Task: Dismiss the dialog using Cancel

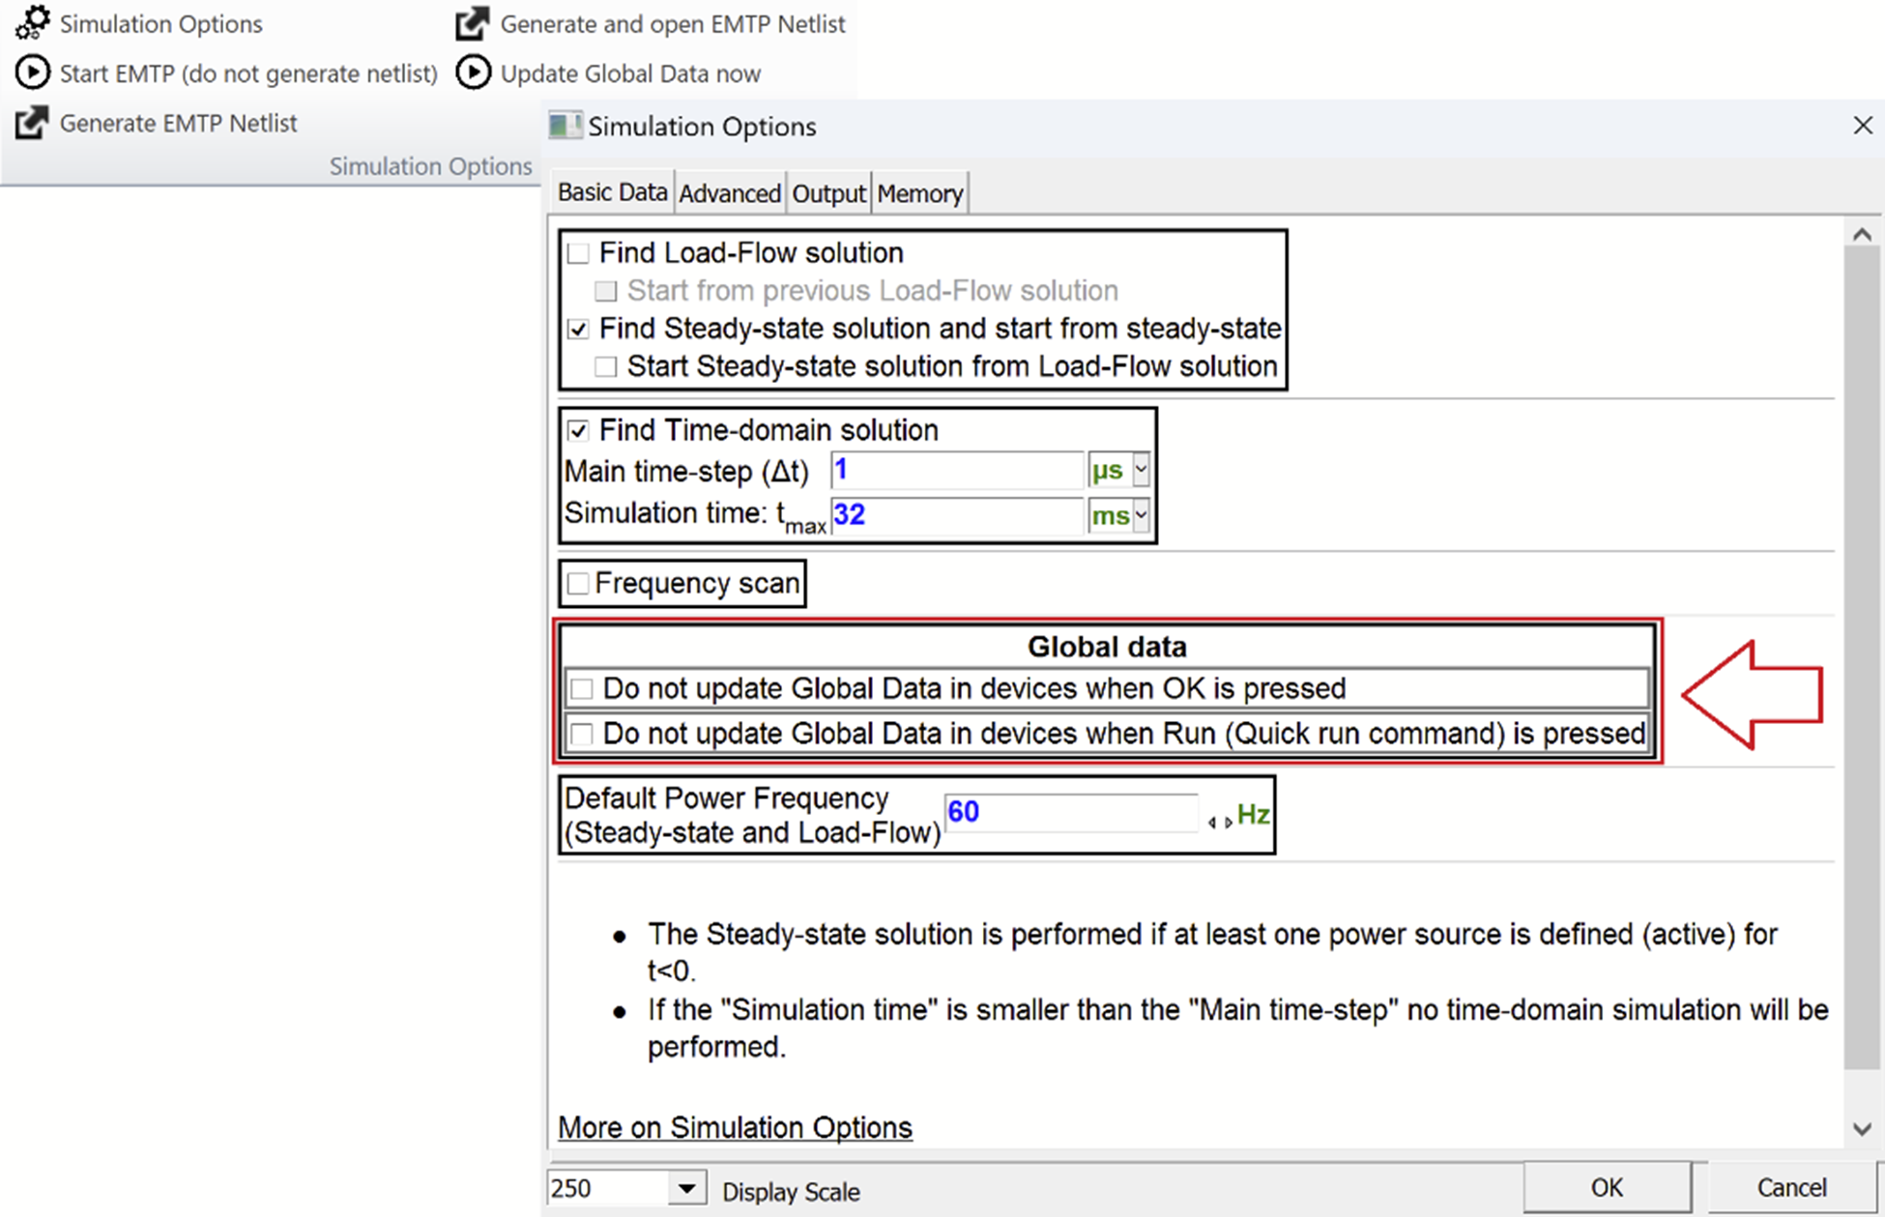Action: [1790, 1187]
